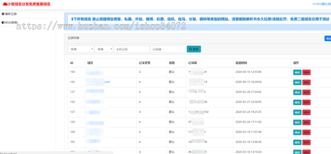The image size is (331, 154).
Task: Click 修改 for record ID 130
Action: [x=297, y=102]
